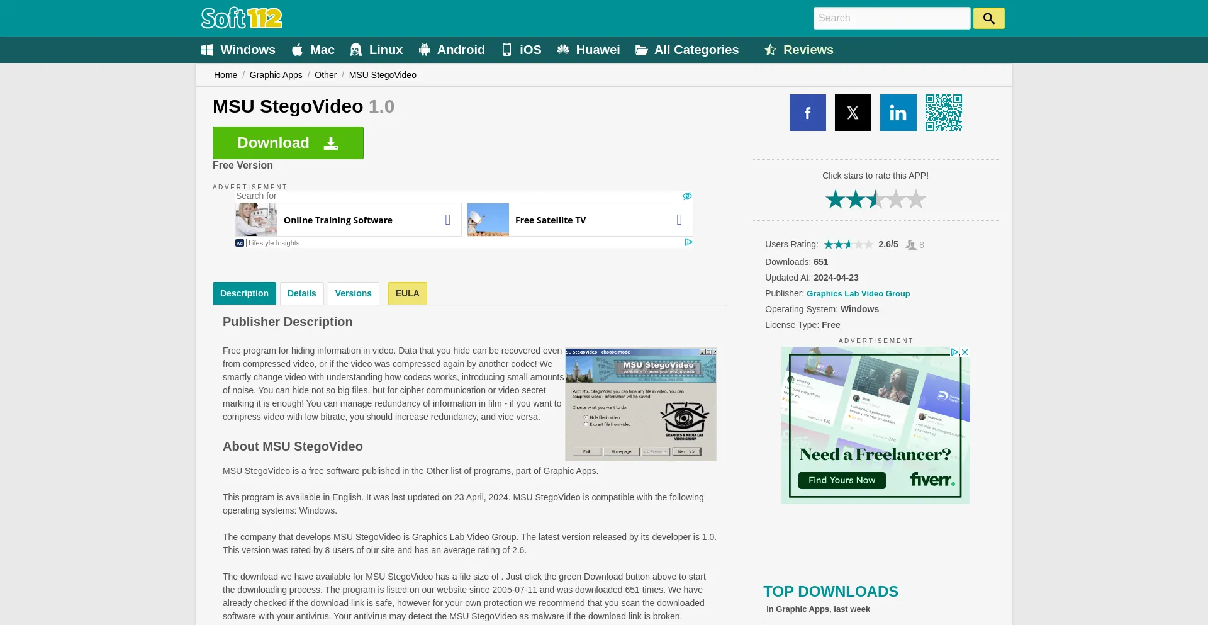Click the green Download button
This screenshot has width=1208, height=625.
288,143
